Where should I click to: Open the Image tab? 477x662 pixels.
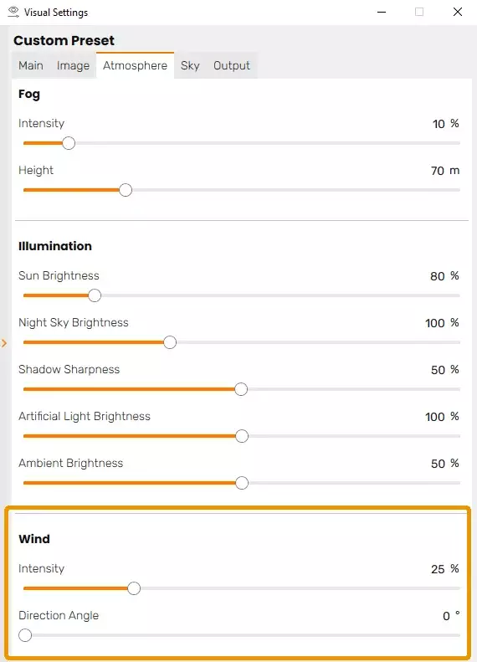73,65
